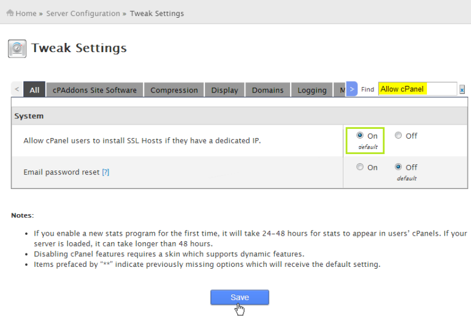Open the Domains tab
471x319 pixels.
point(268,90)
